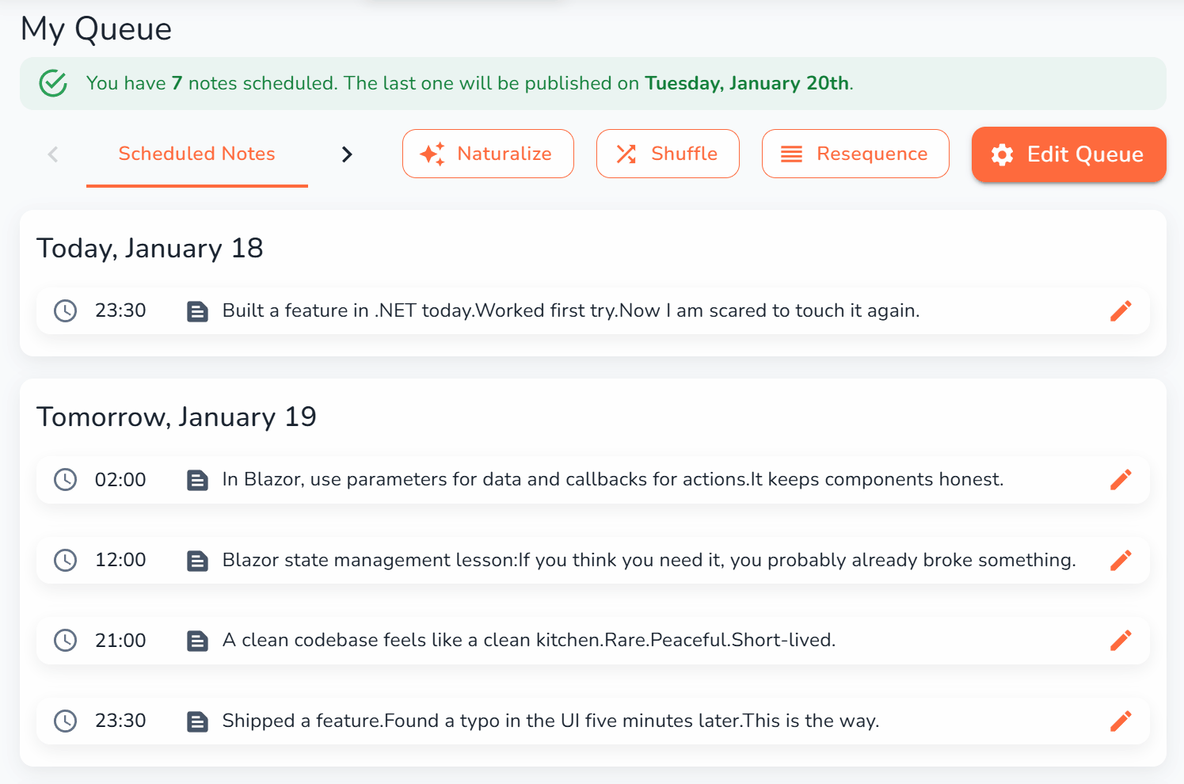Select the Scheduled Notes tab
The image size is (1184, 784).
click(196, 154)
